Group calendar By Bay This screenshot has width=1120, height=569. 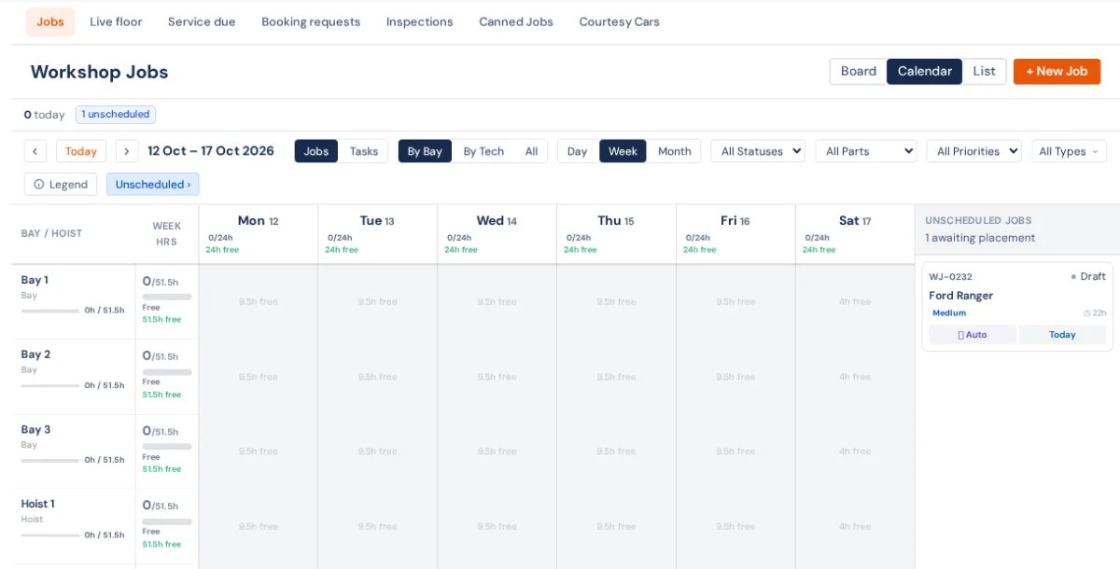click(425, 151)
